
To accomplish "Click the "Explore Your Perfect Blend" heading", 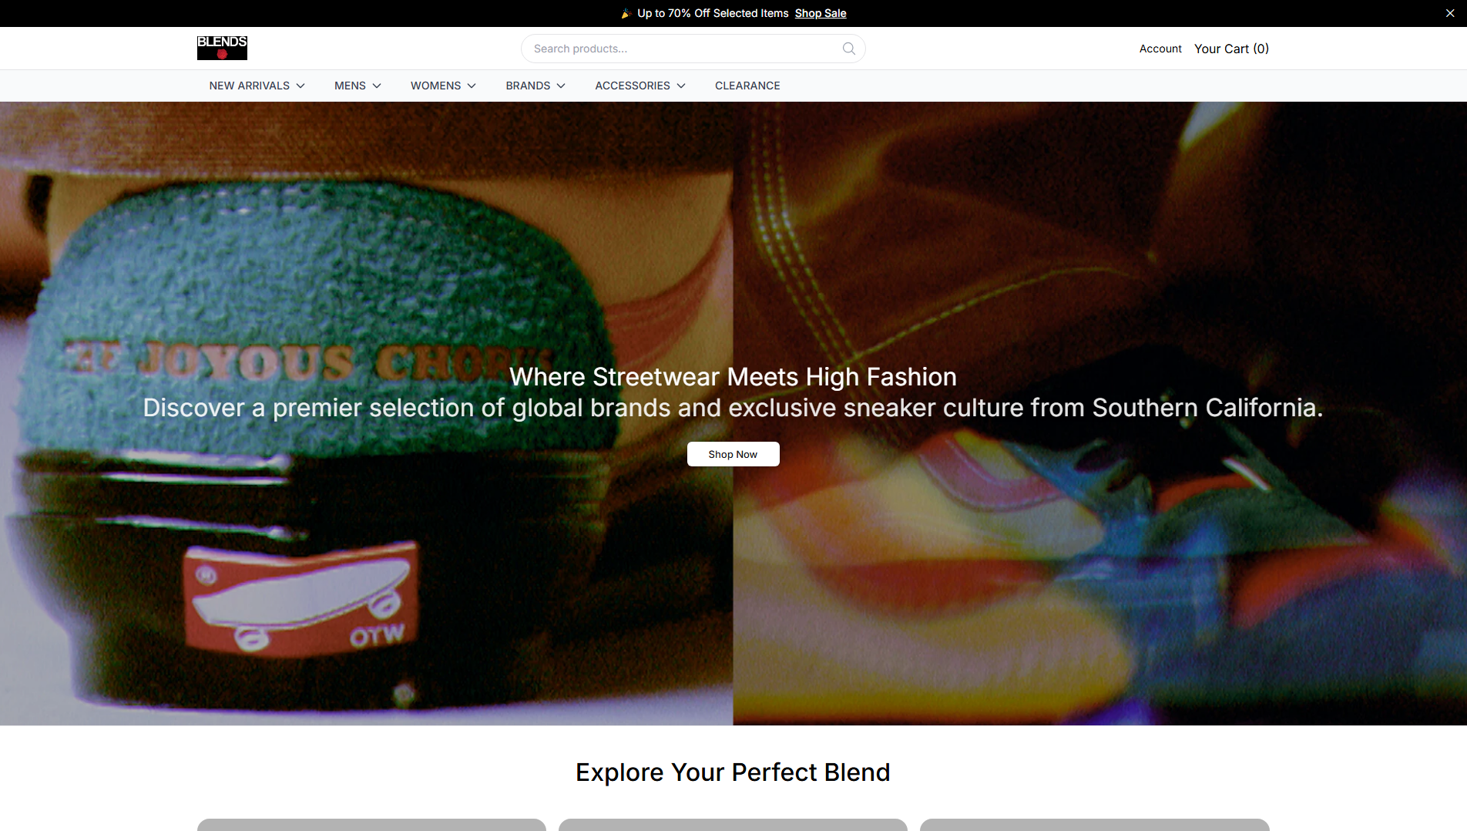I will click(x=733, y=772).
